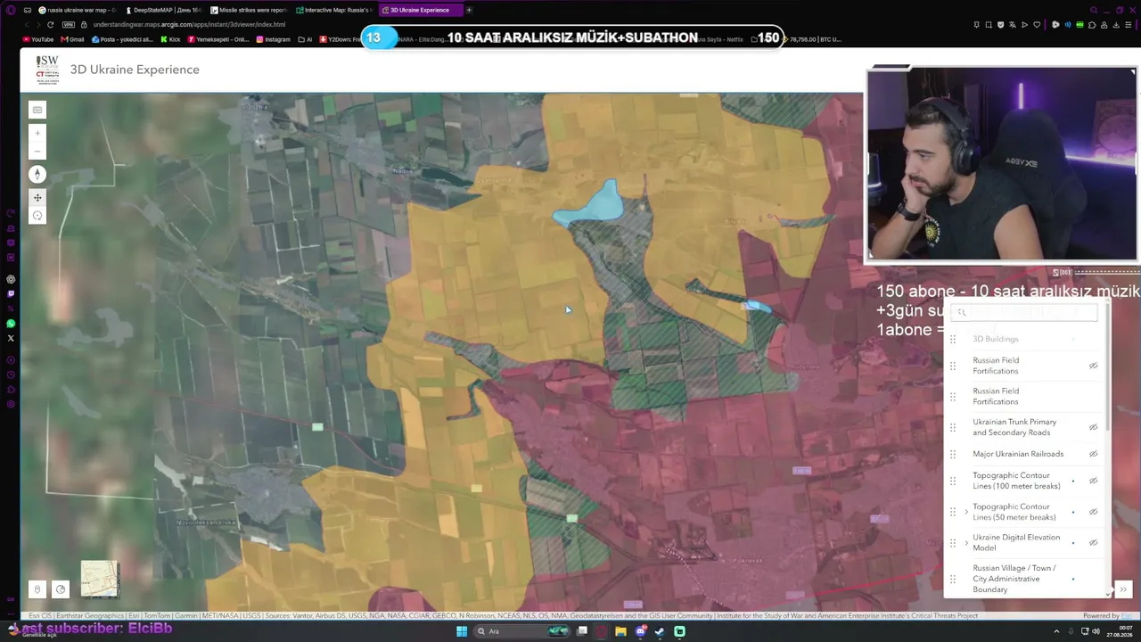The height and width of the screenshot is (642, 1141).
Task: Show Topographic Contour Lines 50 meter layer
Action: [x=1093, y=512]
